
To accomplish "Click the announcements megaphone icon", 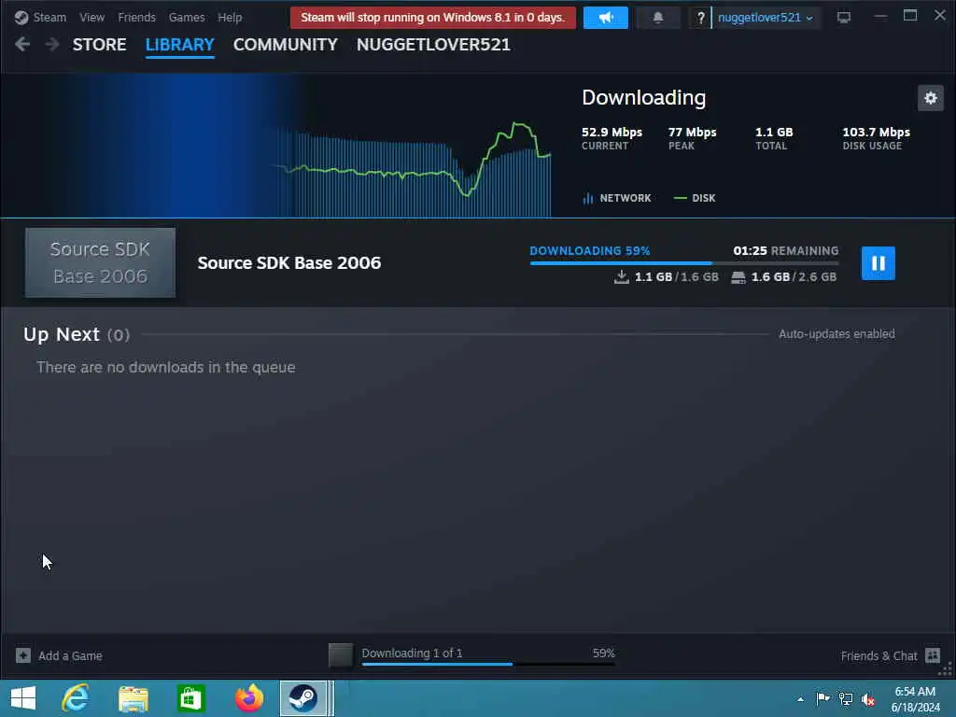I will [x=605, y=18].
